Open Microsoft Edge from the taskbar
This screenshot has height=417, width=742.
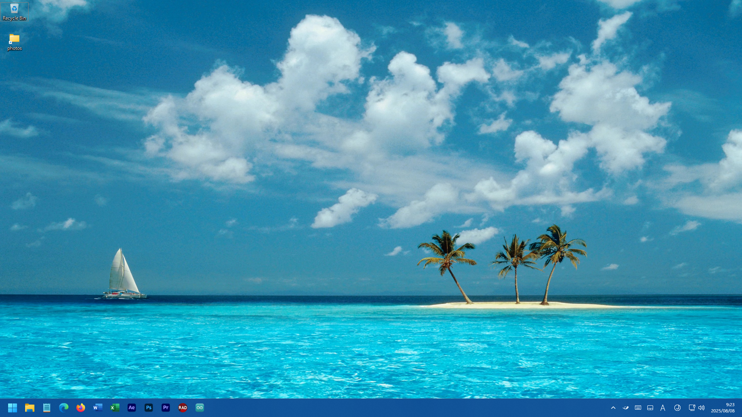click(64, 408)
